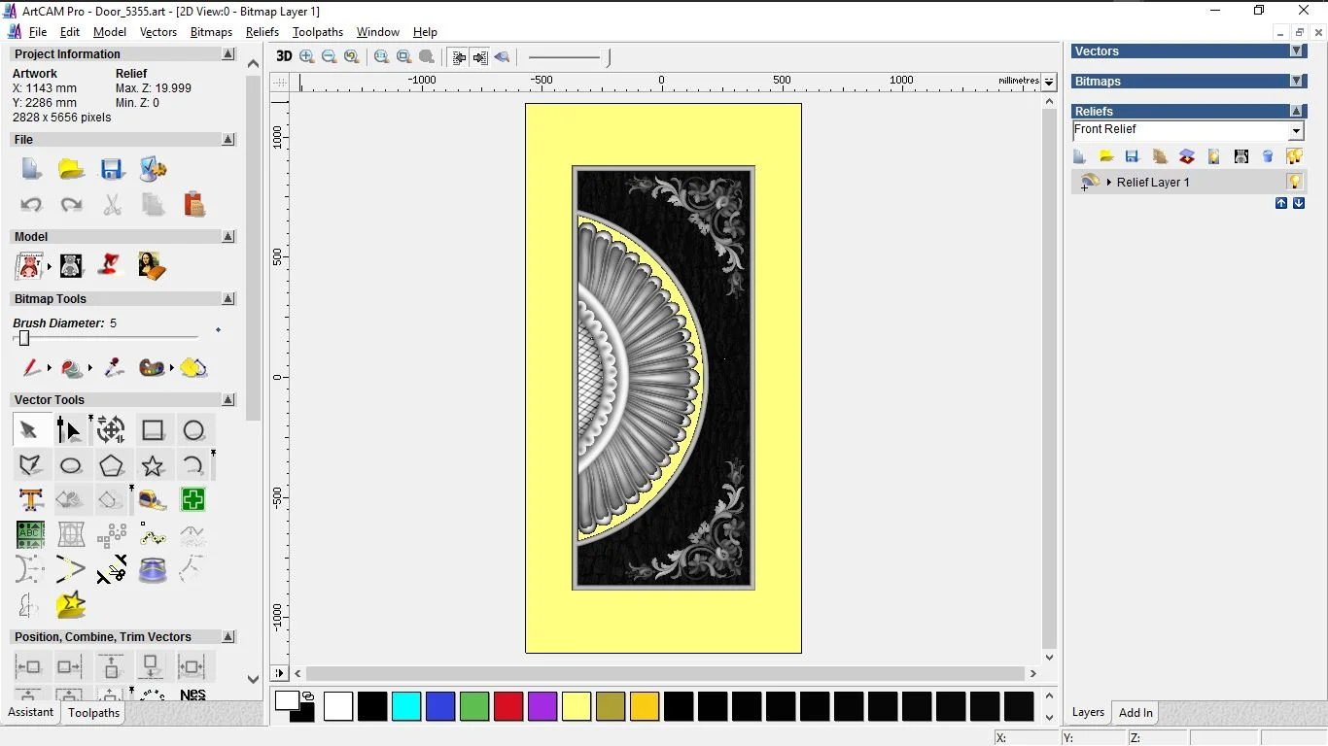Move Relief Layer 1 up with arrow
This screenshot has height=746, width=1328.
point(1281,203)
